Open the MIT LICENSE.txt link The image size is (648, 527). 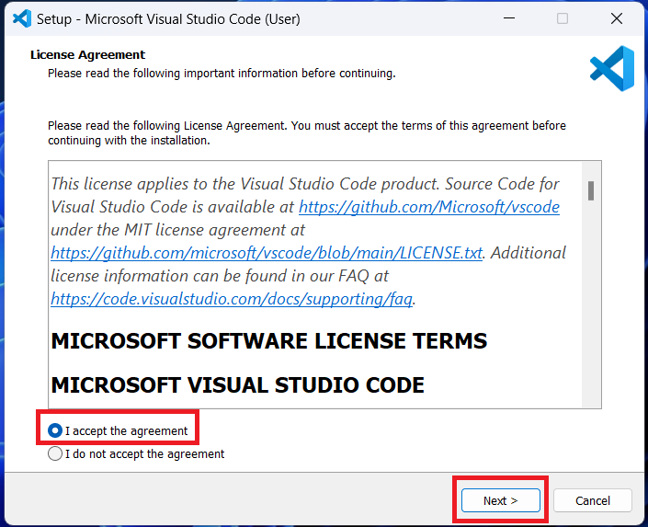[267, 252]
